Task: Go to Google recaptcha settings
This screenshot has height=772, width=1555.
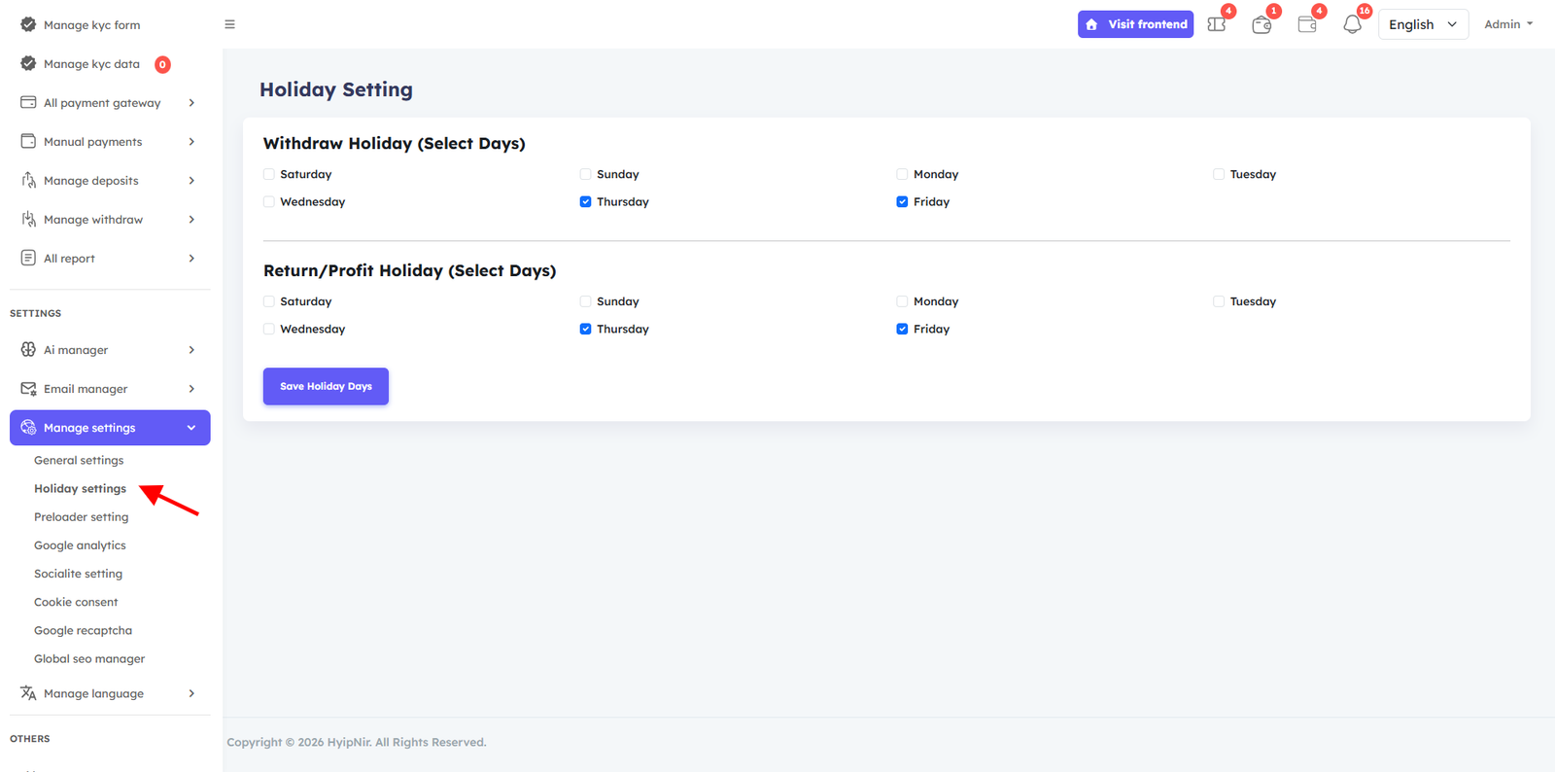Action: (x=83, y=631)
